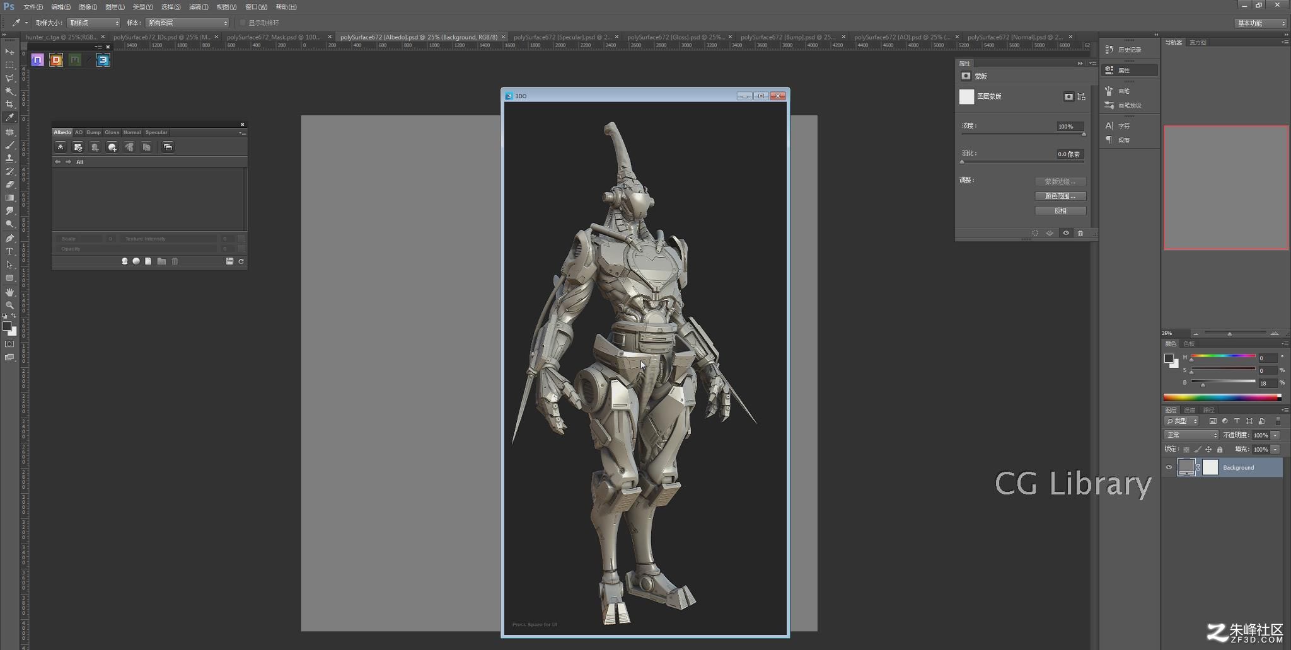Switch to the 直方图 tab
Viewport: 1291px width, 650px height.
[1198, 43]
